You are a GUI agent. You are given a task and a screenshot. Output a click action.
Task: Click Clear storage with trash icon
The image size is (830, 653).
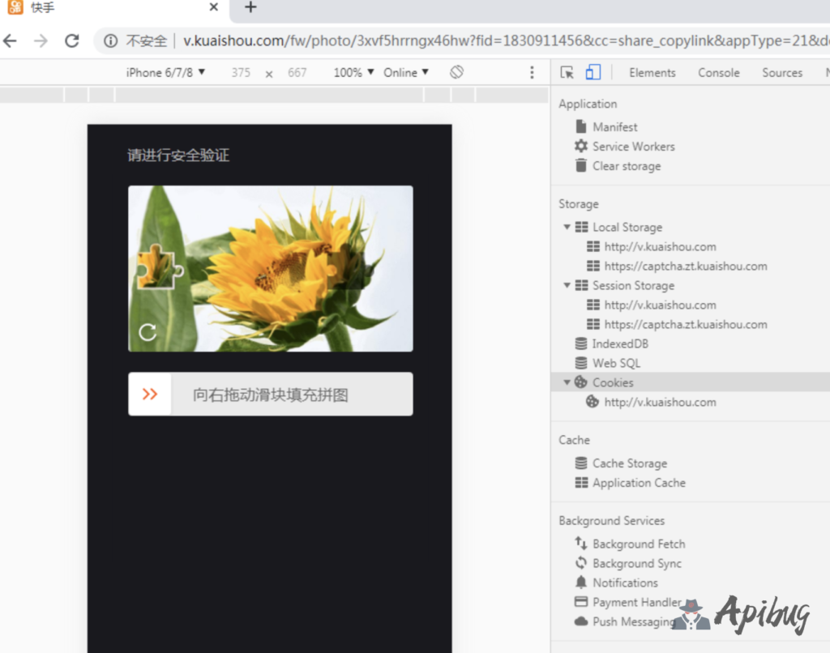(x=626, y=166)
